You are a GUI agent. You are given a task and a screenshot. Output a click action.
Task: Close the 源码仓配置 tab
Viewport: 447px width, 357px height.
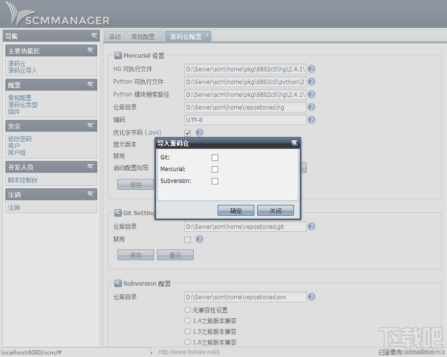(207, 35)
